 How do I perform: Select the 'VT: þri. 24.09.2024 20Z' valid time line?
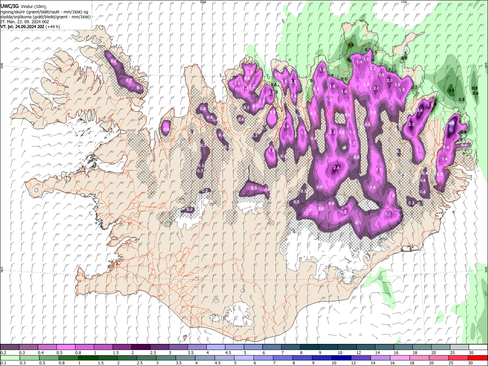[x=22, y=27]
